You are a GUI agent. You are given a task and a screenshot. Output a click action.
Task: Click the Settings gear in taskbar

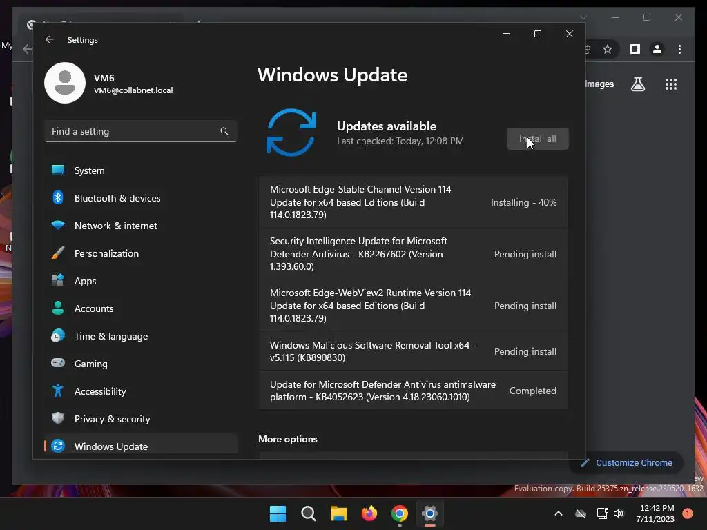coord(430,513)
